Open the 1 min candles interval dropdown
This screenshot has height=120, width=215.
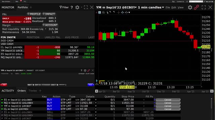point(163,7)
